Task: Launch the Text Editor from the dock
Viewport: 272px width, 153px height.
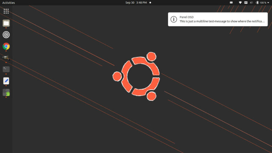Action: click(6, 81)
